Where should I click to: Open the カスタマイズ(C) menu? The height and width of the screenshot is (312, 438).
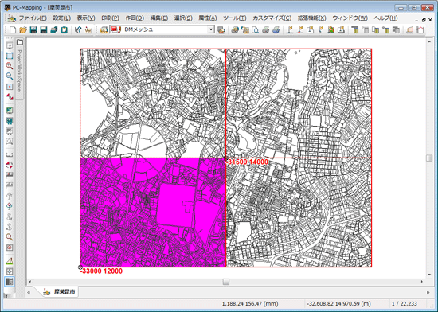click(x=272, y=18)
